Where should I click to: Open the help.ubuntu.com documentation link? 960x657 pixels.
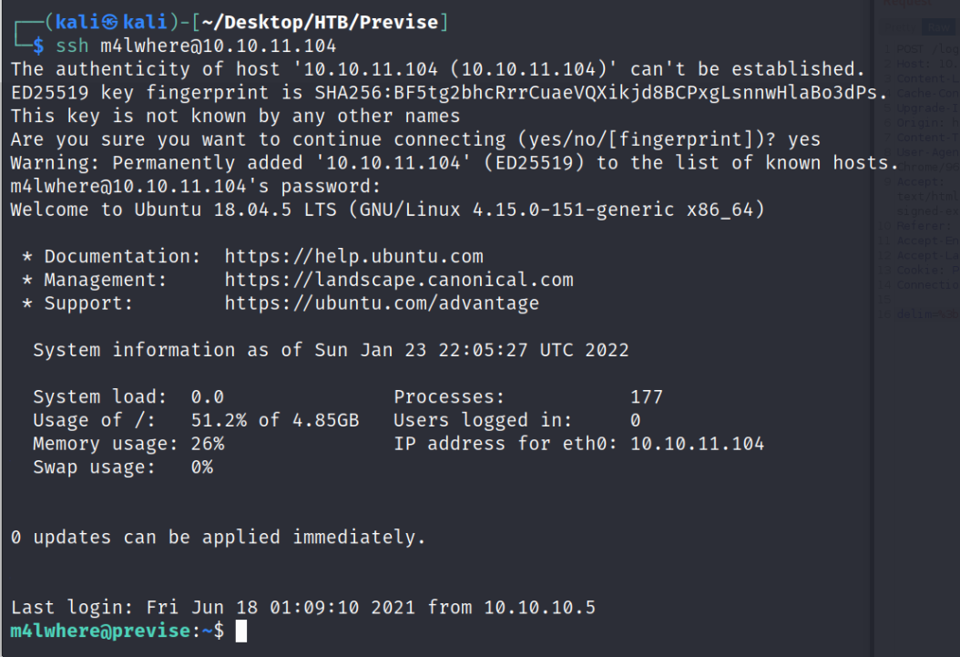pos(353,257)
